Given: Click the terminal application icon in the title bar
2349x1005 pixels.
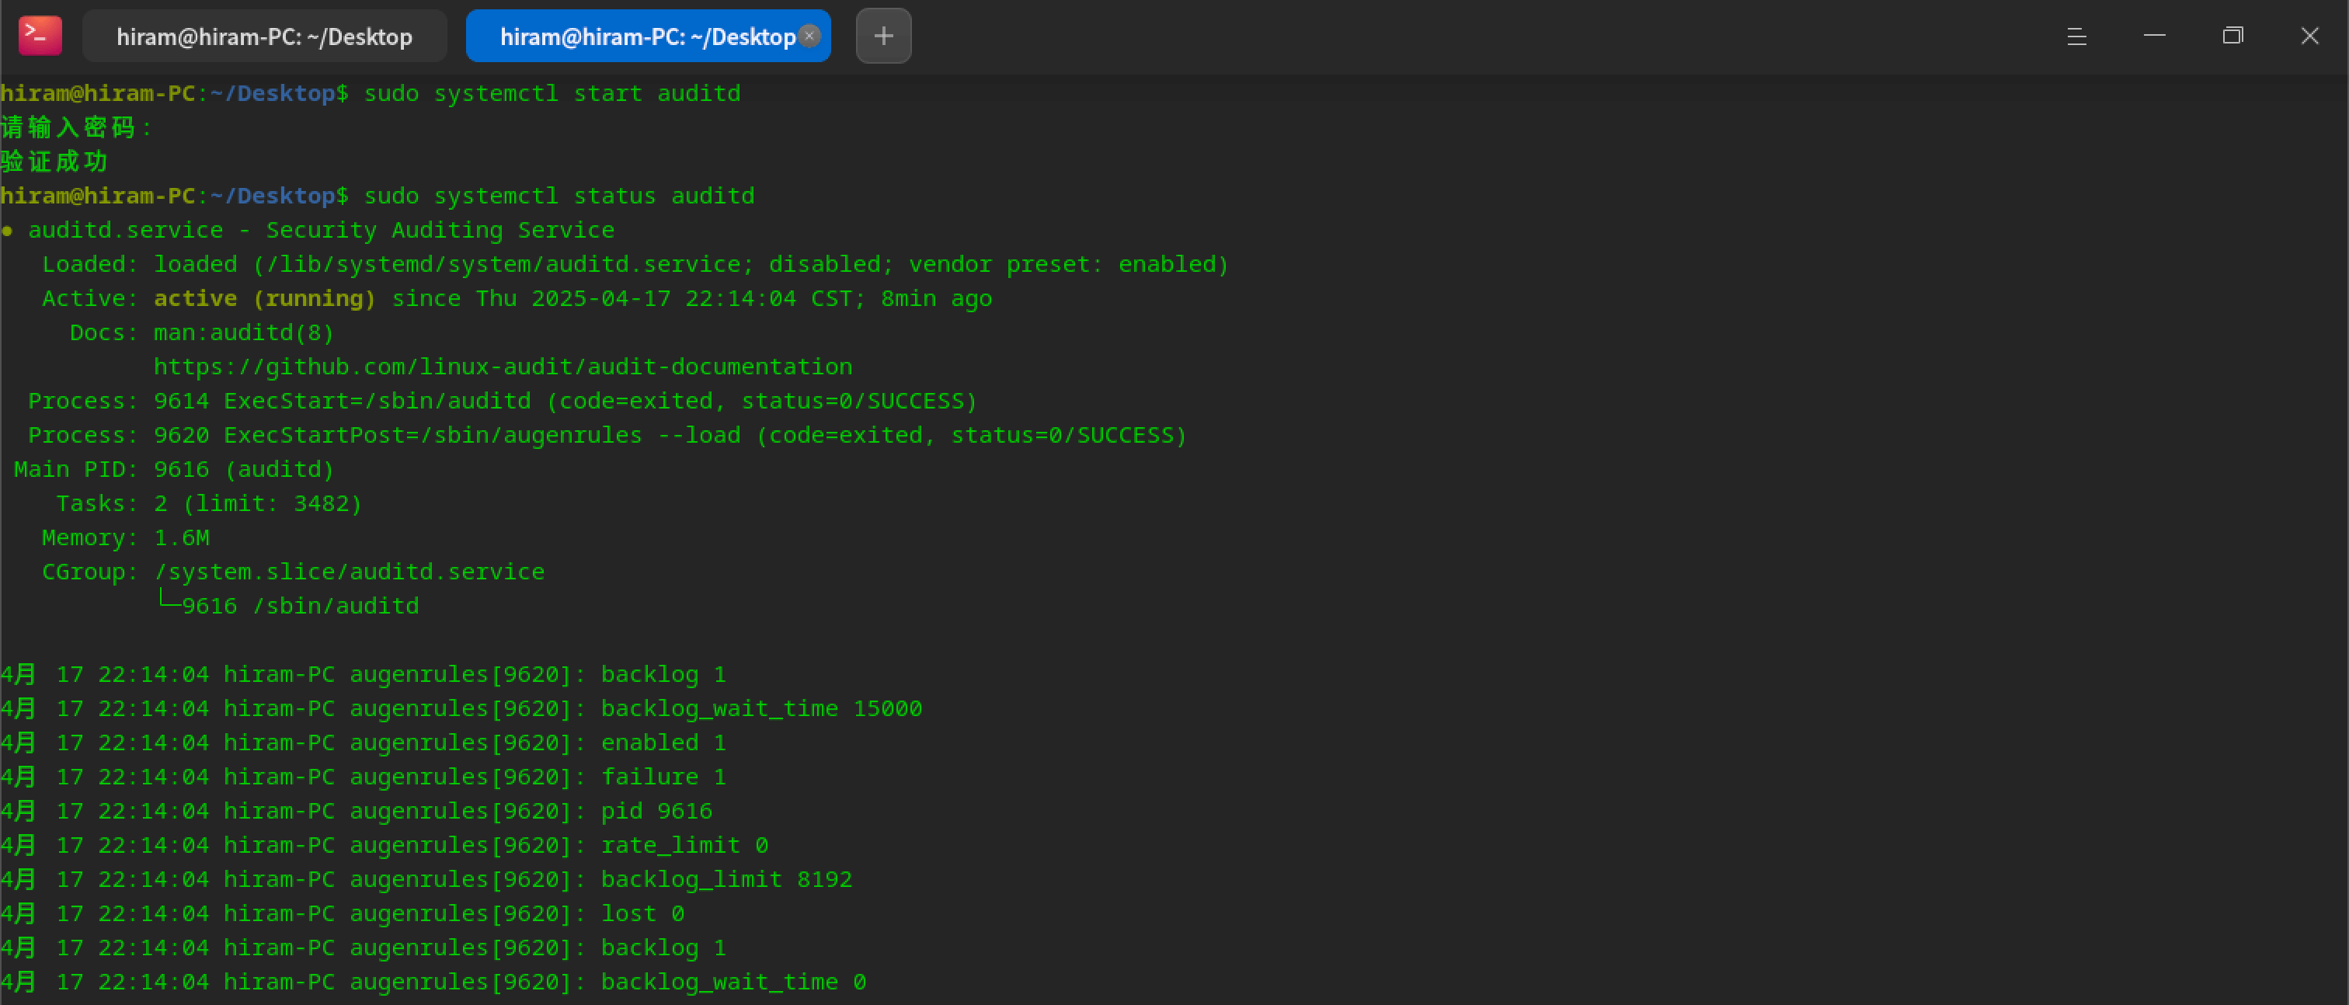Looking at the screenshot, I should (40, 36).
